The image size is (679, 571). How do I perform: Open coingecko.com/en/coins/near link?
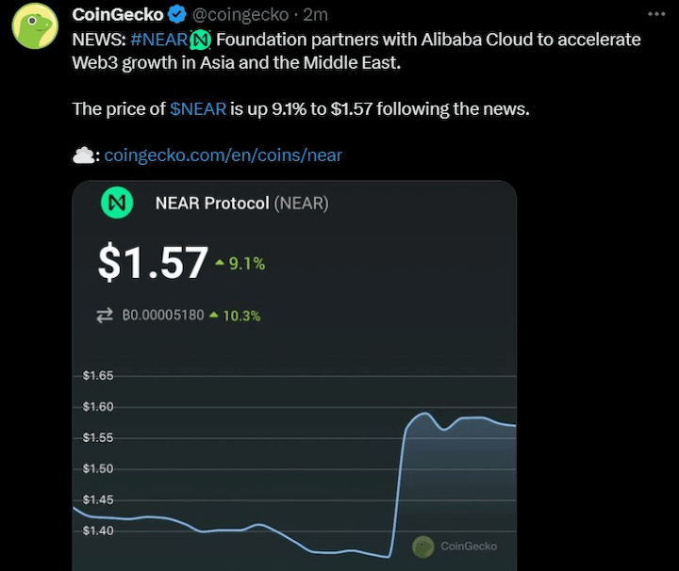pyautogui.click(x=223, y=155)
